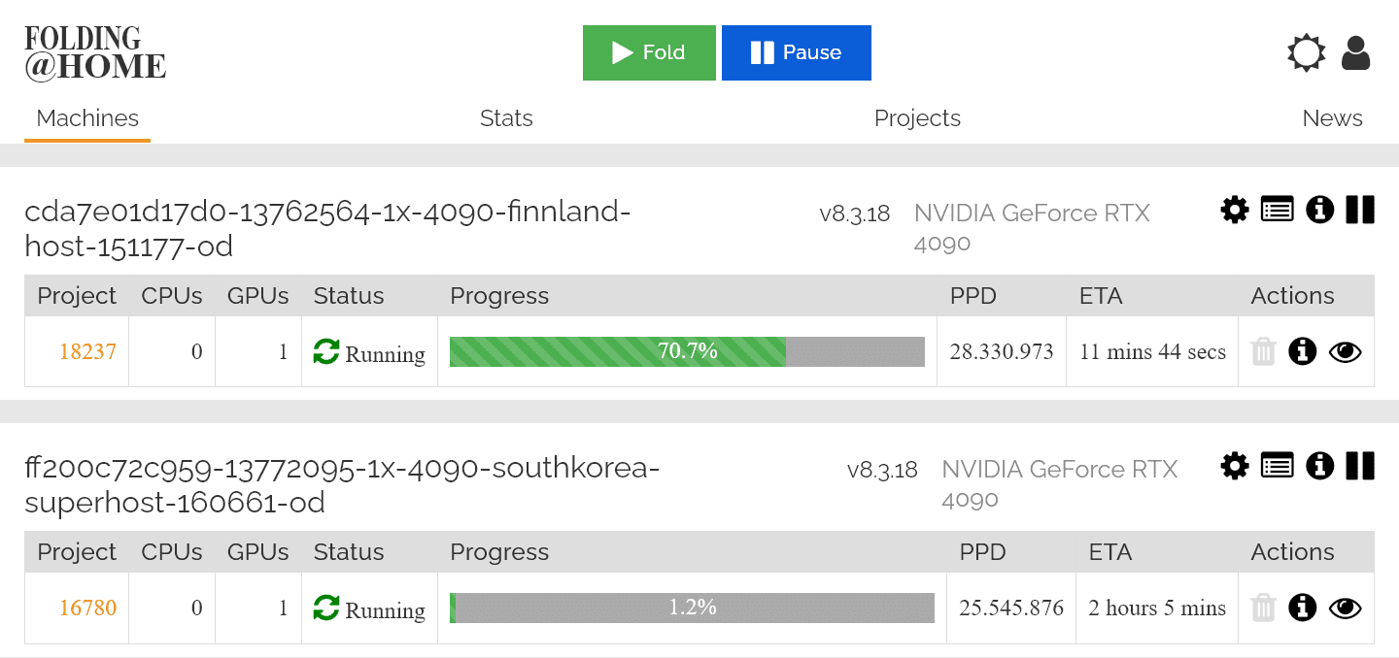The image size is (1399, 658).
Task: View details icon for project 16780
Action: 1302,608
